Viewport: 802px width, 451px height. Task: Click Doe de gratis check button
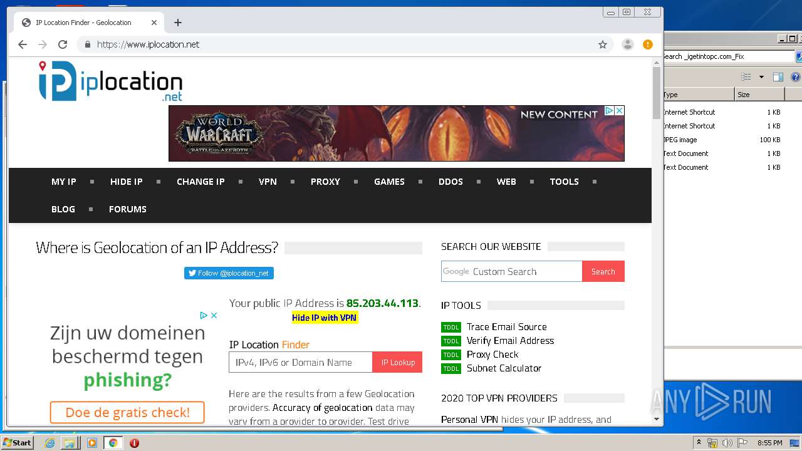[127, 412]
